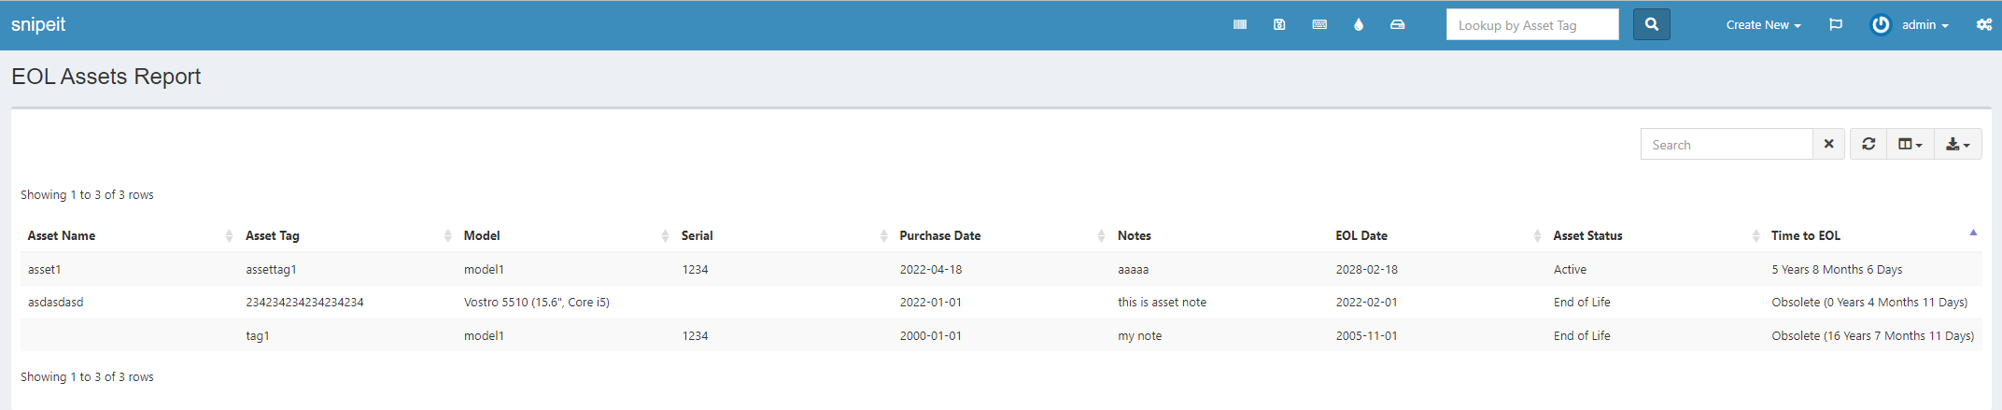
Task: Click asset tag tag1
Action: pos(258,336)
